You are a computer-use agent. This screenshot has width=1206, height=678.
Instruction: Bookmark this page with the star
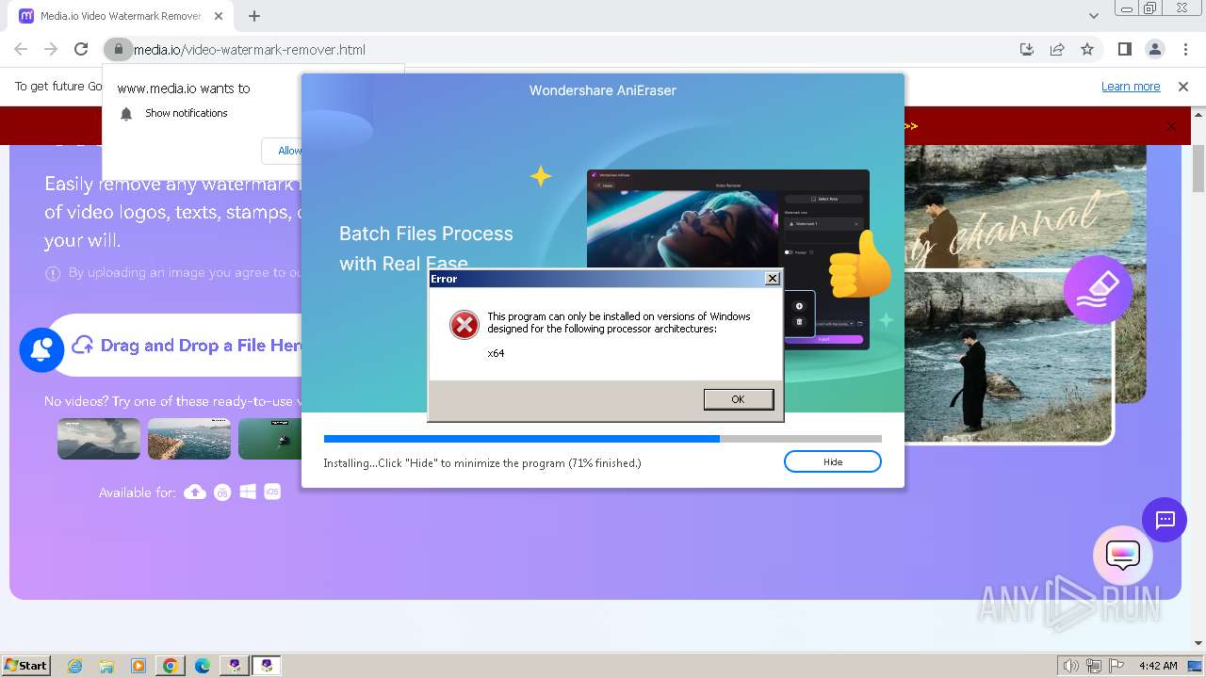pos(1087,49)
